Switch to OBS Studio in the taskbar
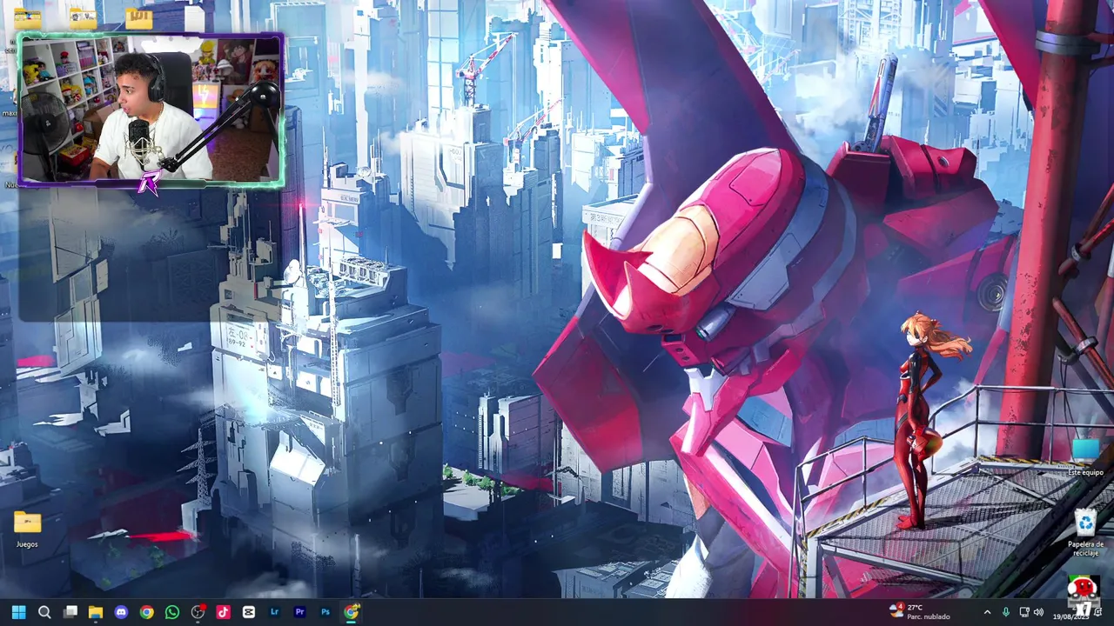The height and width of the screenshot is (626, 1114). [x=198, y=612]
